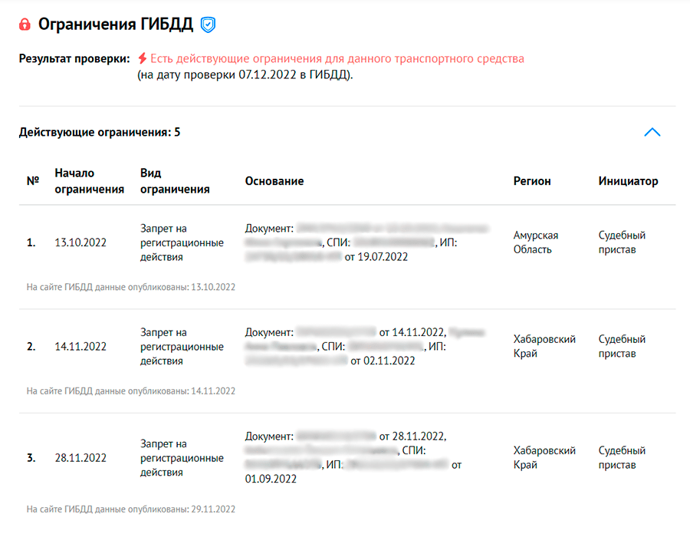Select the row 2 start date 14.11.2022

(x=80, y=346)
